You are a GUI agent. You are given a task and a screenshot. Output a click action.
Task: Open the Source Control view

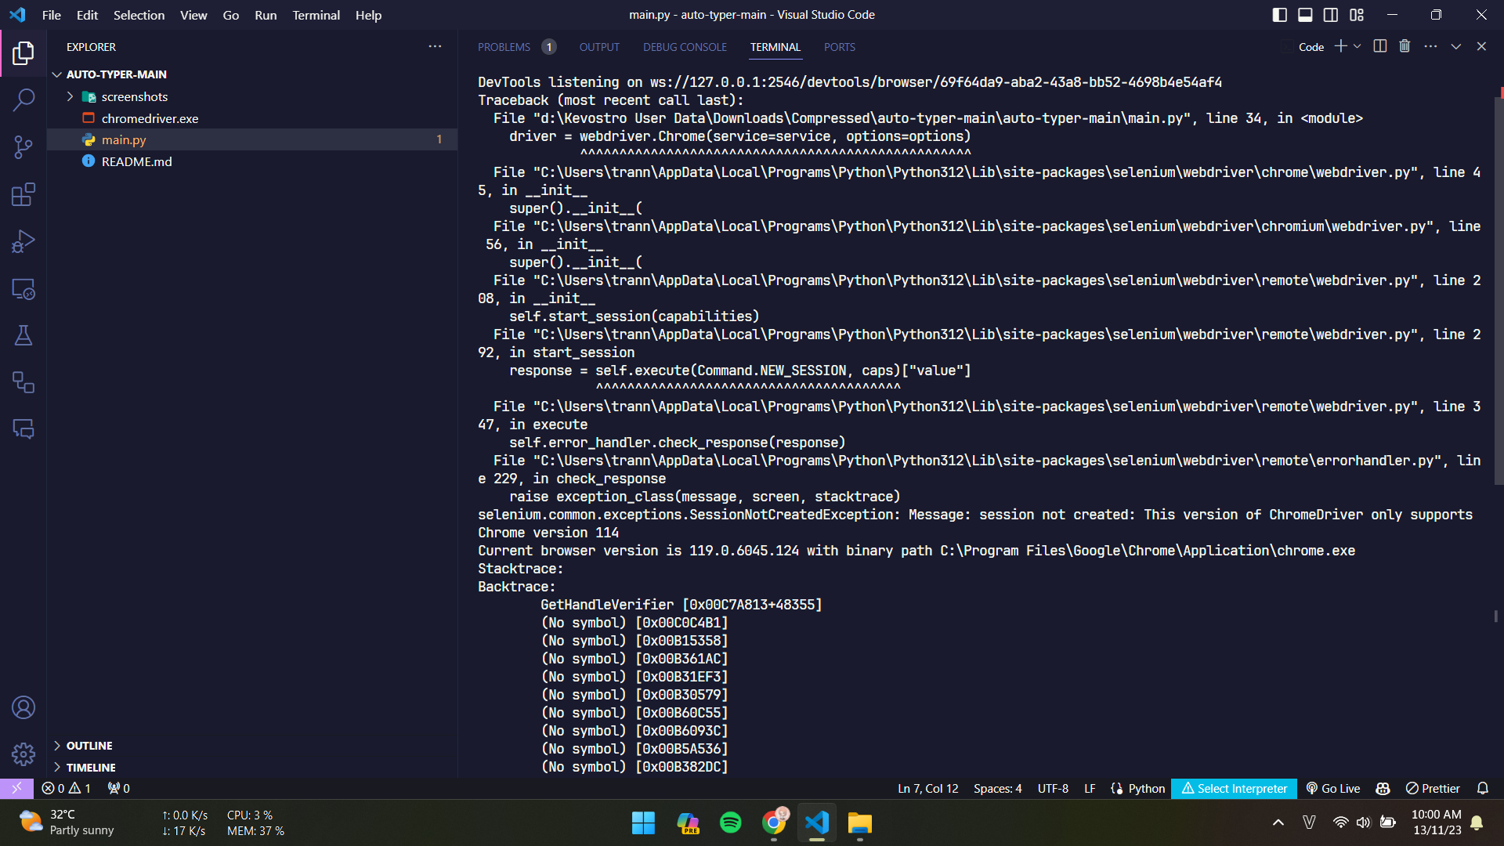pyautogui.click(x=23, y=147)
